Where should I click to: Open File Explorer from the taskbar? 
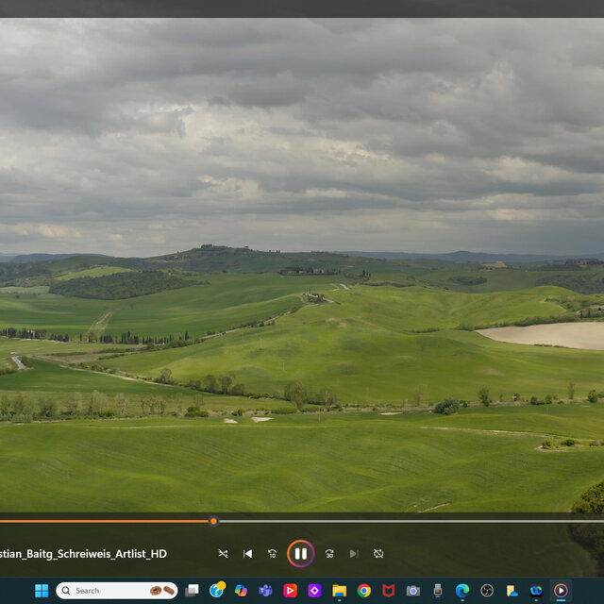pos(340,591)
